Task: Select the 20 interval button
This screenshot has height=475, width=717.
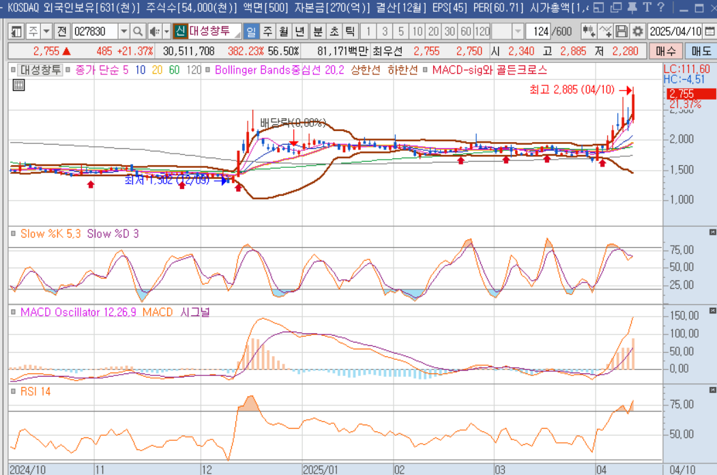Action: 433,31
